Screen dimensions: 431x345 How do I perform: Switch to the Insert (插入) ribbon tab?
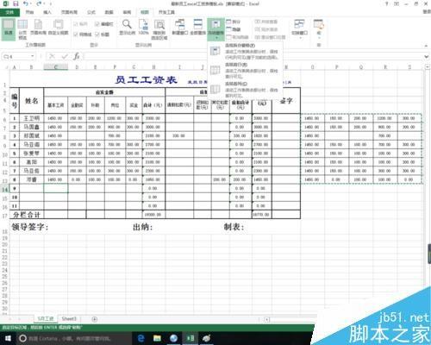47,12
